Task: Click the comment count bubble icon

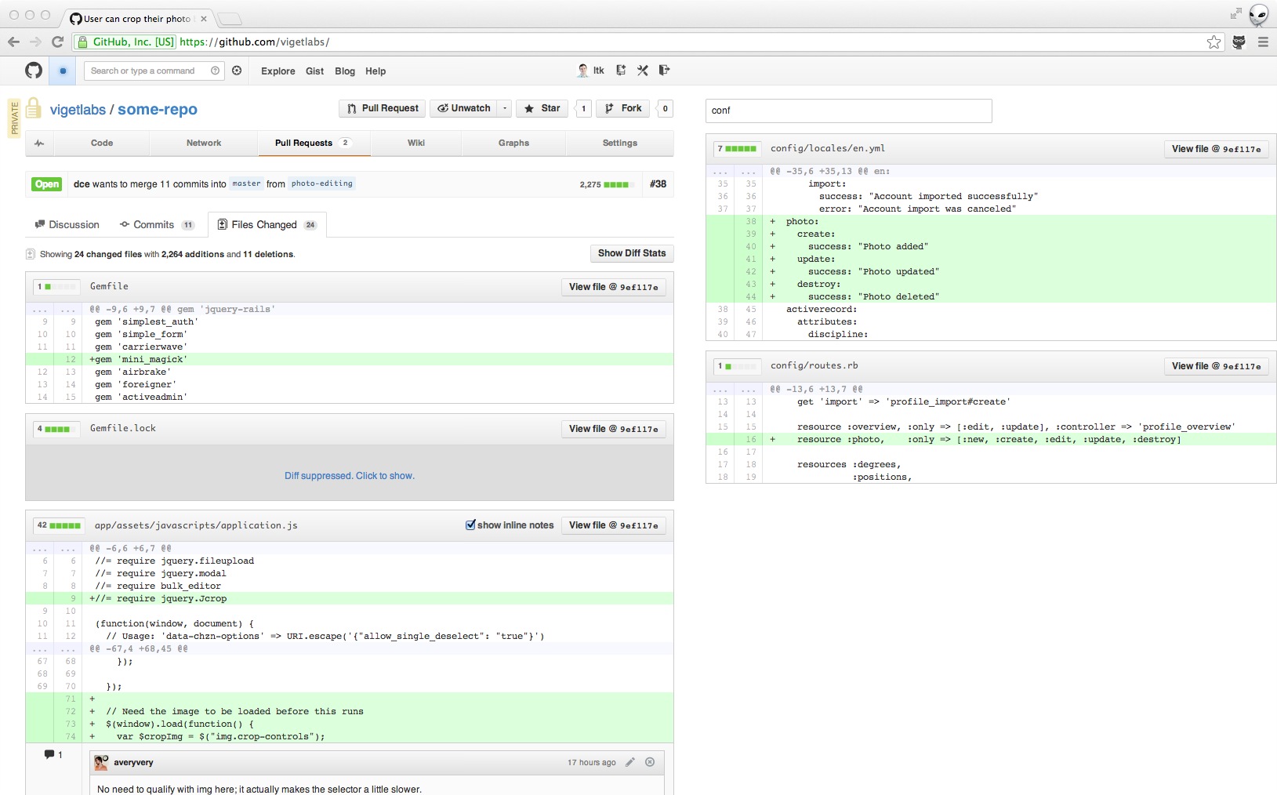Action: point(49,754)
